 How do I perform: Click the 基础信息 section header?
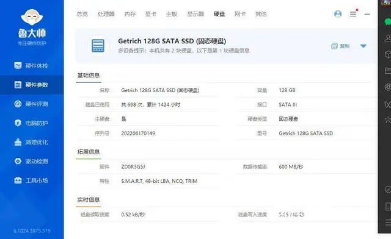coord(89,76)
